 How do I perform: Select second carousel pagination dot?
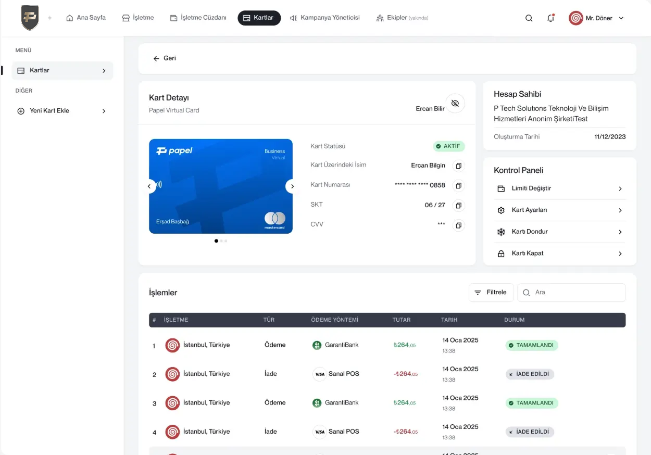pyautogui.click(x=221, y=241)
